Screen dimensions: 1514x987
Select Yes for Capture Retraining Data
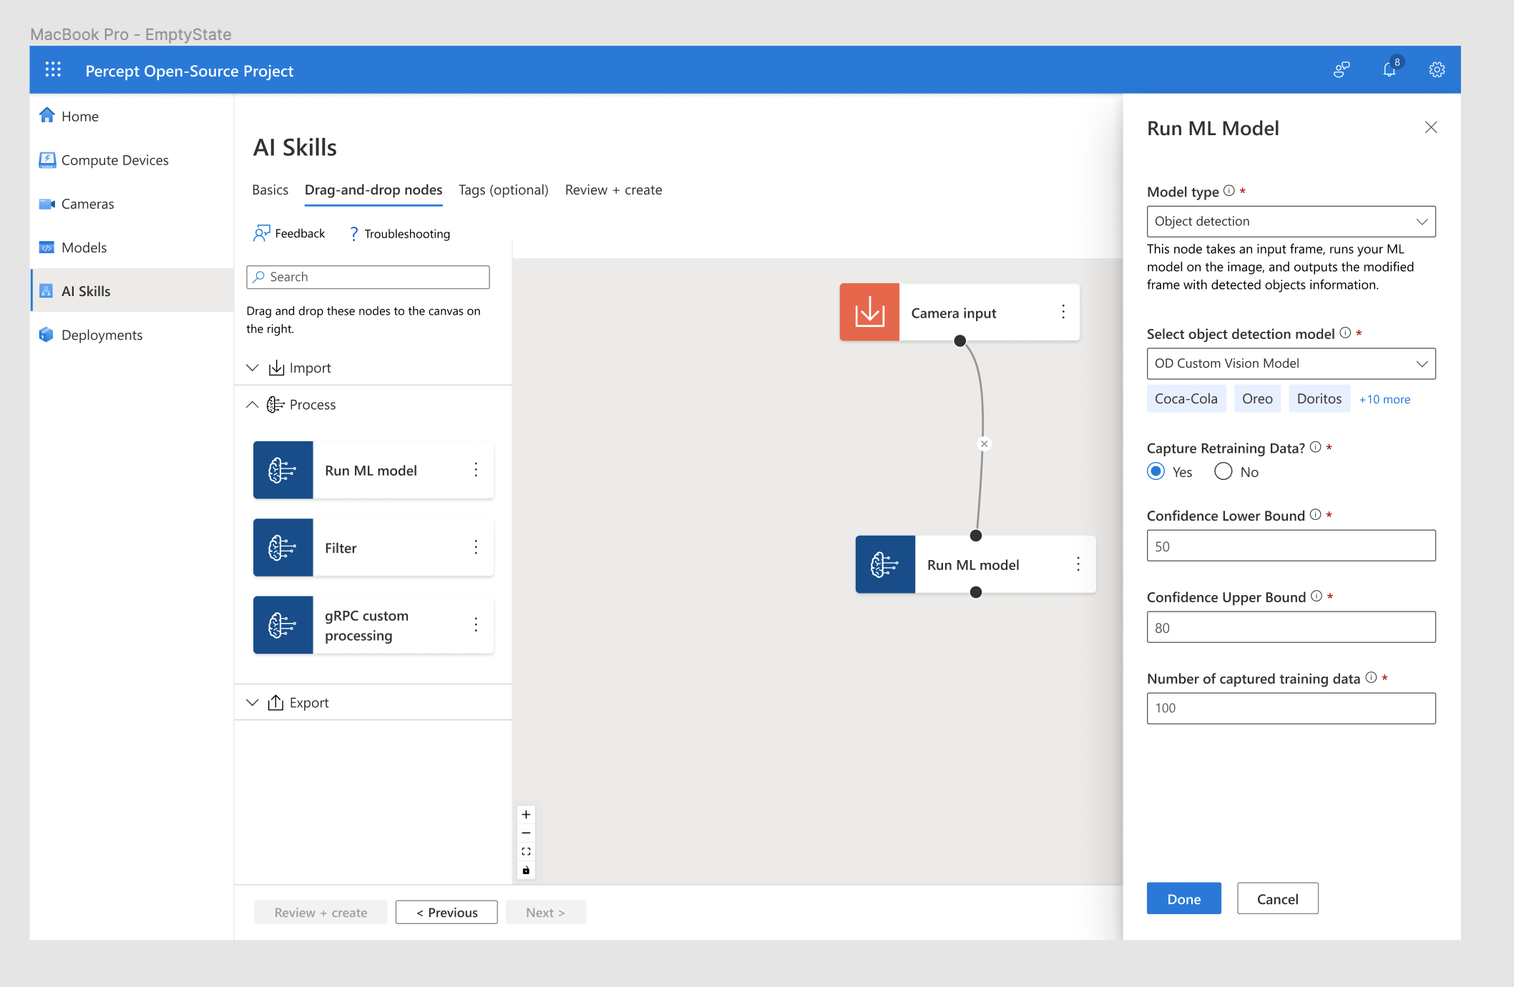pos(1156,471)
